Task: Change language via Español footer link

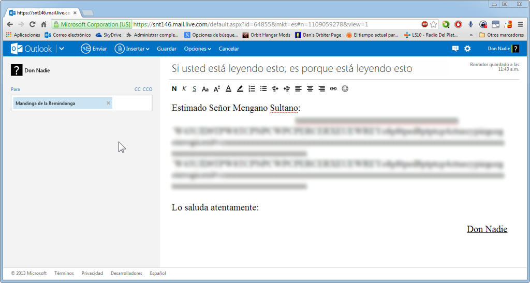Action: [x=158, y=273]
